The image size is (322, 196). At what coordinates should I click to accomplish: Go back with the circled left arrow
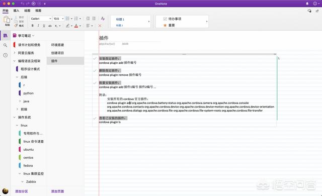click(x=34, y=4)
